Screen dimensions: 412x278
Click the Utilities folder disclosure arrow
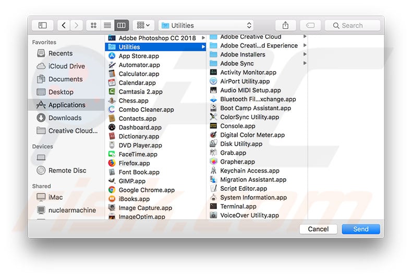coord(203,47)
